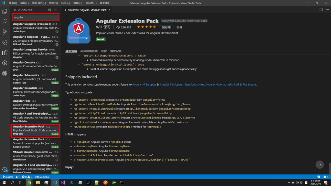Open the Angular v7 Snippets link
The width and height of the screenshot is (331, 186).
(x=144, y=84)
